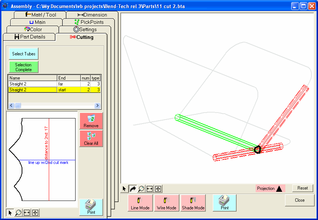
Task: Click the red Remove button swatch area
Action: [91, 121]
